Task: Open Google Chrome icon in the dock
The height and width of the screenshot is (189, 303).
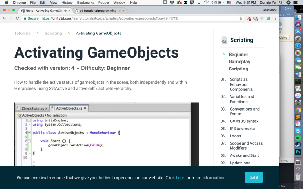Action: [x=298, y=110]
